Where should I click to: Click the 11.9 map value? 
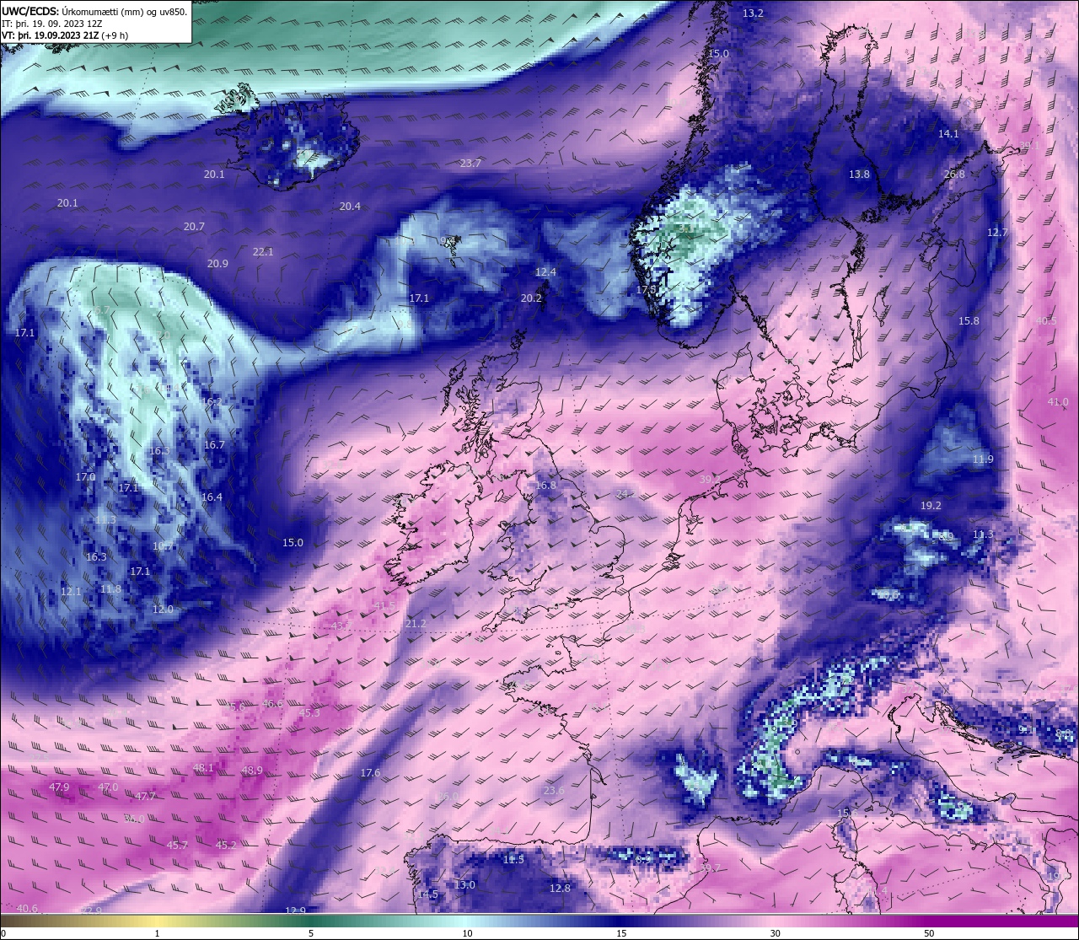tap(983, 459)
